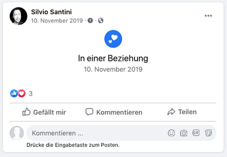Open the Silvio Santini profile name link

point(51,12)
